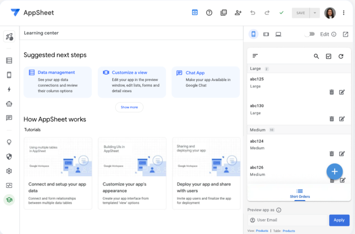Screen dimensions: 355x234
Task: Edit the abc130 row
Action: point(342,119)
